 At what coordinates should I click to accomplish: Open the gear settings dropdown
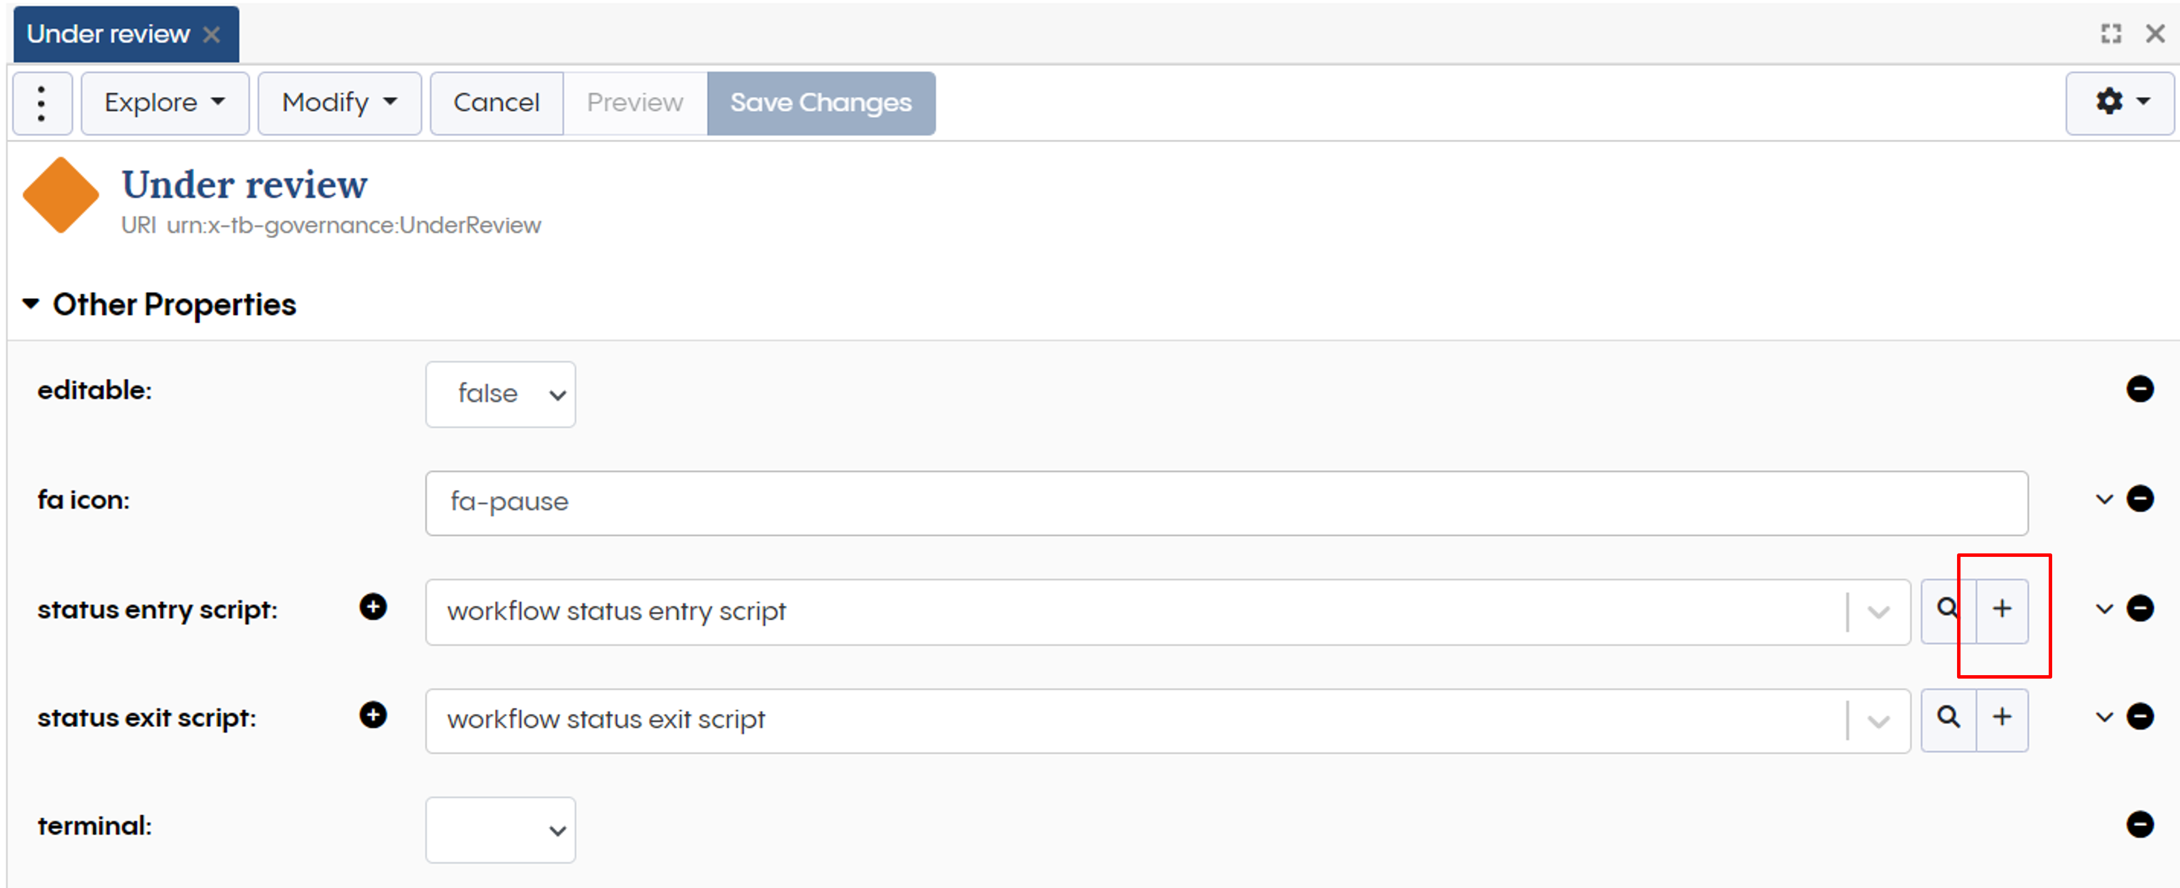[x=2119, y=101]
